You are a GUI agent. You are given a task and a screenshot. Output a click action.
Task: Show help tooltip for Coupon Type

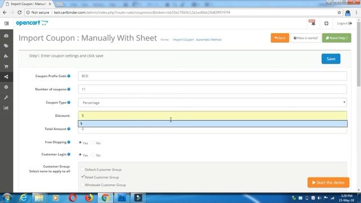(69, 103)
